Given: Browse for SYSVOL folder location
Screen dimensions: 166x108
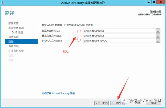Looking at the screenshot, I should pyautogui.click(x=158, y=41).
